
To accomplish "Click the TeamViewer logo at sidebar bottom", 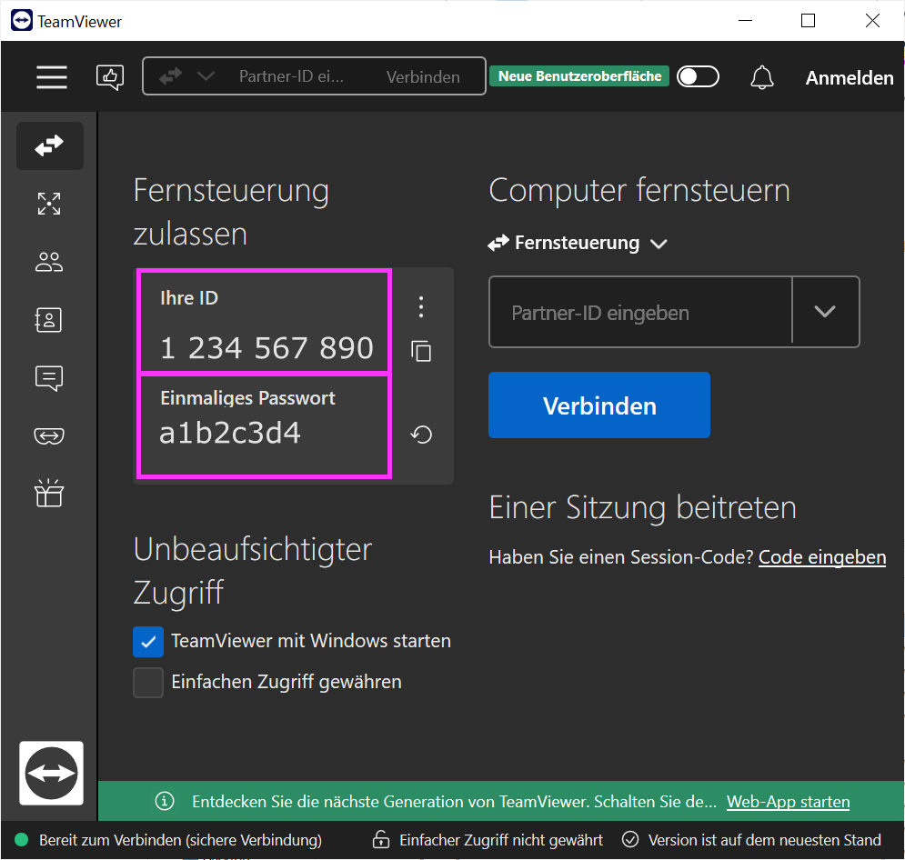I will (x=51, y=773).
